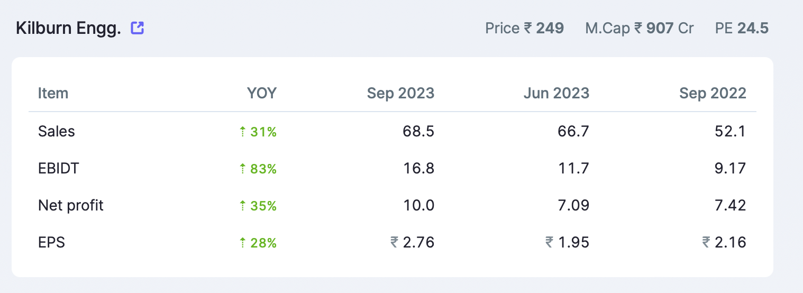This screenshot has width=803, height=293.
Task: Click Sep 2022 EPS value ₹ 2.16
Action: tap(724, 242)
